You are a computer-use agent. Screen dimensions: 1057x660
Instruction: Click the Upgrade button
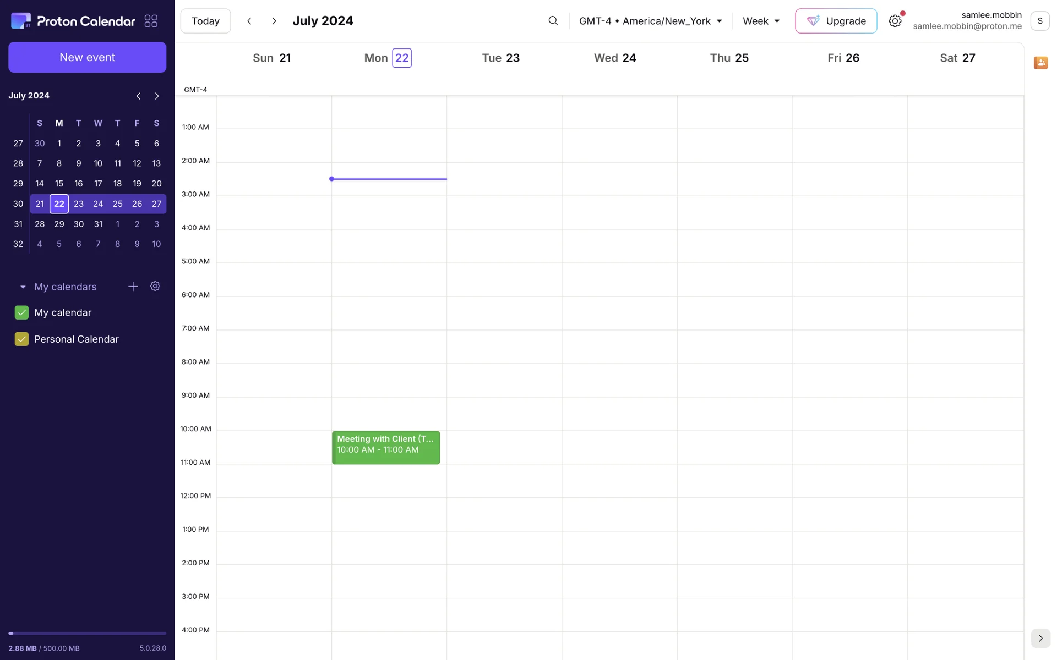click(835, 21)
